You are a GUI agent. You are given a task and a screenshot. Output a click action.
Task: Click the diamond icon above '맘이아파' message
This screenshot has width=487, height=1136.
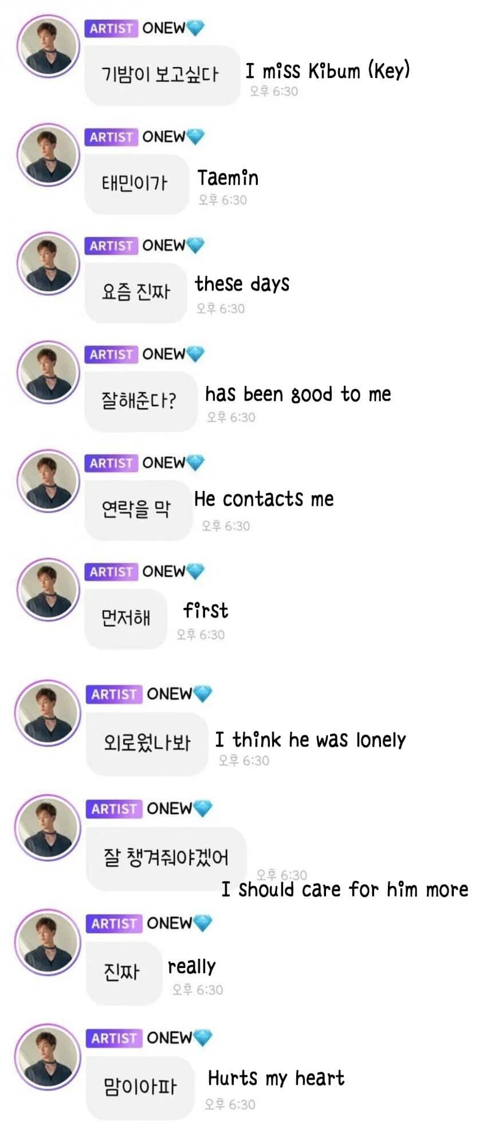[203, 1037]
